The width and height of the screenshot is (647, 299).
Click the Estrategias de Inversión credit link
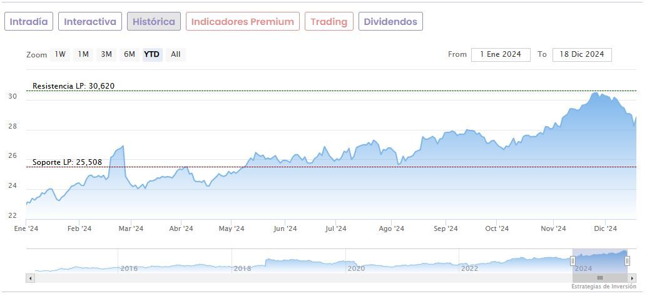603,287
